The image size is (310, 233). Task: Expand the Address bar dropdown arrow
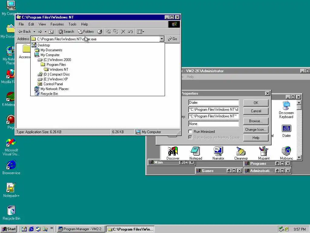(162, 39)
